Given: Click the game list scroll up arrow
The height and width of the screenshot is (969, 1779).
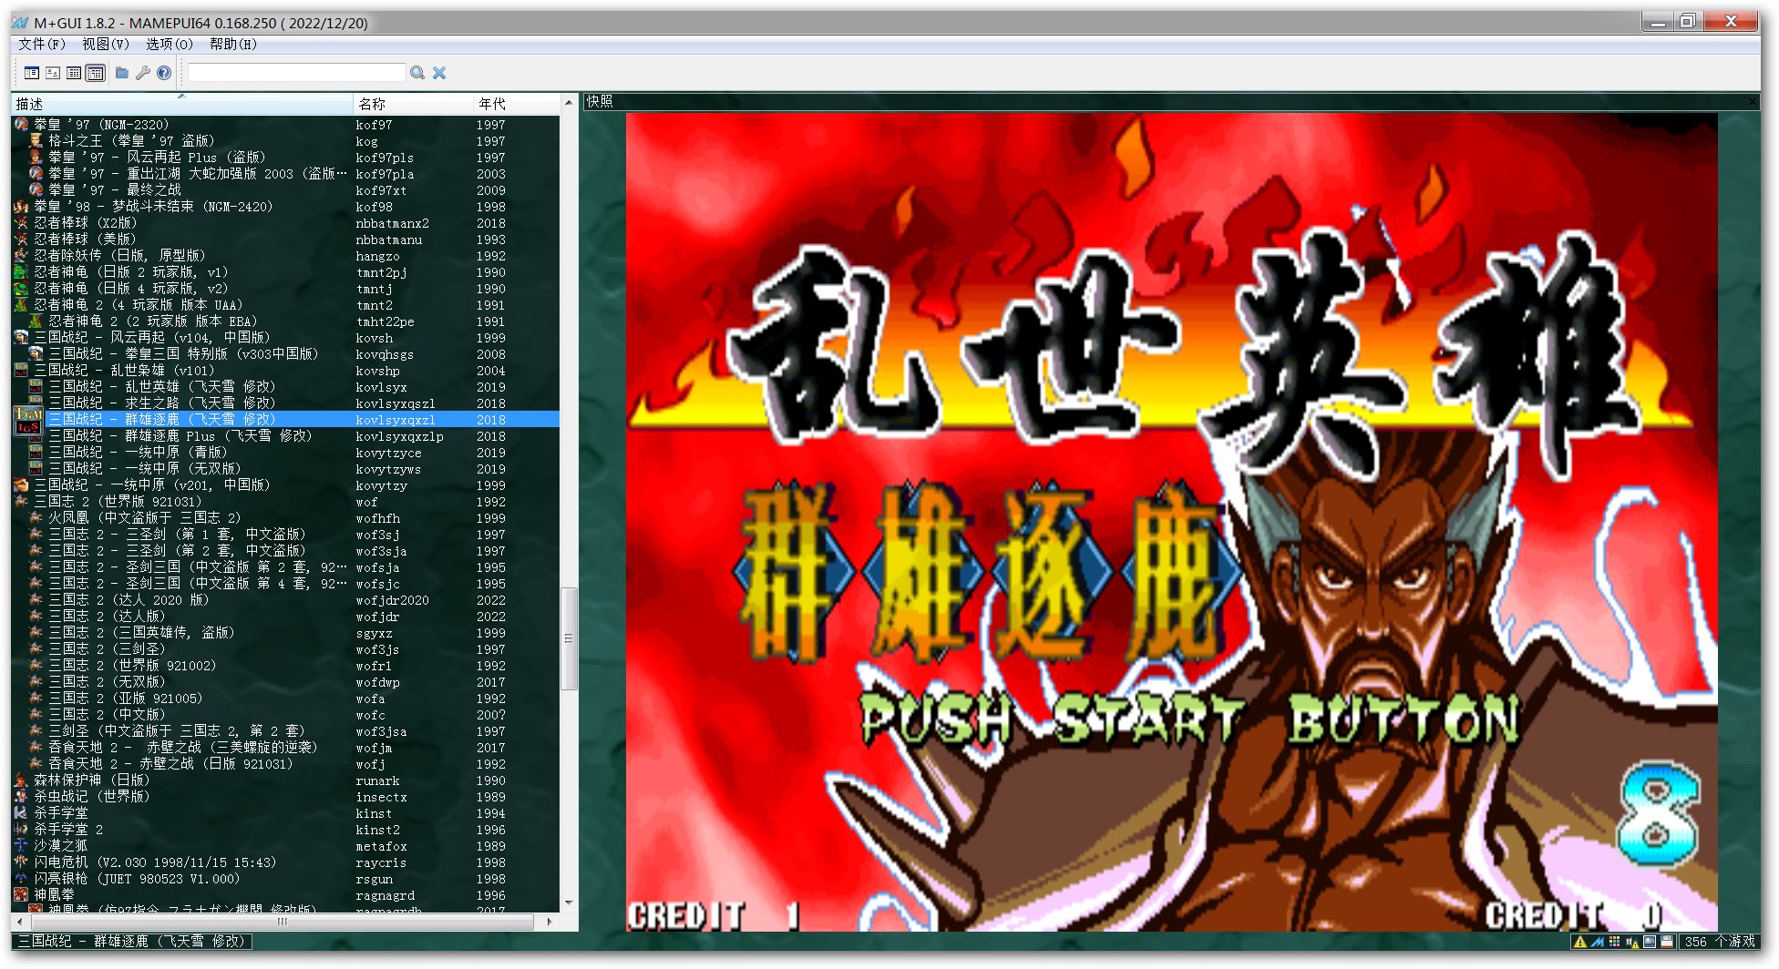Looking at the screenshot, I should (x=569, y=101).
